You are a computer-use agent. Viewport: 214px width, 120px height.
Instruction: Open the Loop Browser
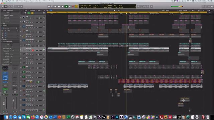point(209,6)
